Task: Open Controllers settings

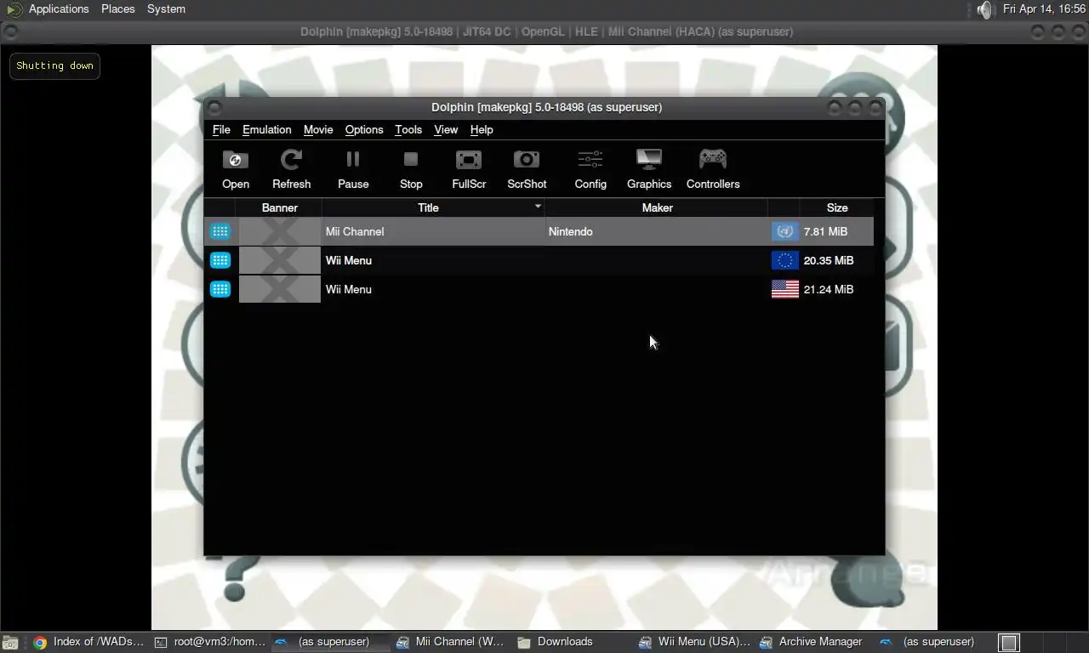Action: point(713,169)
